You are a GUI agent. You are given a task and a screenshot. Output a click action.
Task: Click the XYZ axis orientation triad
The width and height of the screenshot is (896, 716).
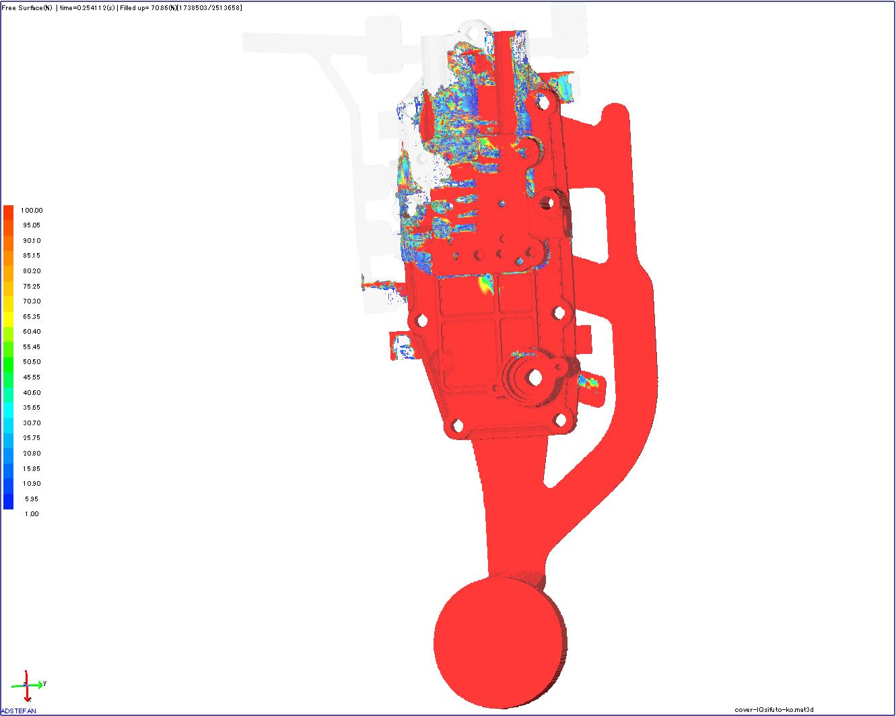28,685
